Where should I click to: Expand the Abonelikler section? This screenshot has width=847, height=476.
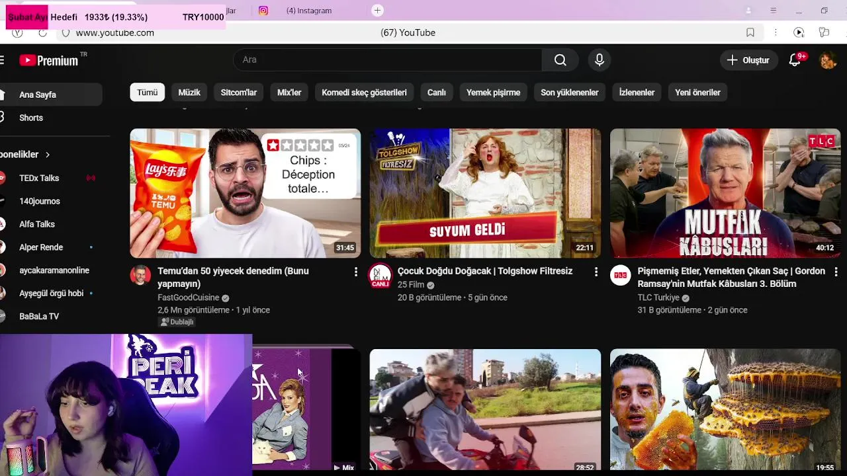coord(25,154)
